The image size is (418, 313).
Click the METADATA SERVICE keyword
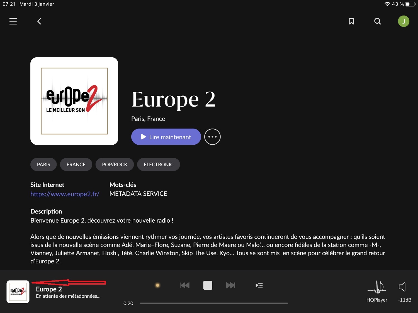(138, 194)
